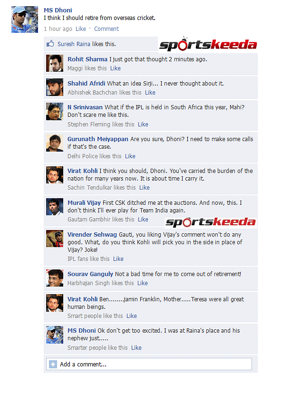The width and height of the screenshot is (291, 403).
Task: Open MS Dhoni's profile picture on the main post
Action: 25,19
